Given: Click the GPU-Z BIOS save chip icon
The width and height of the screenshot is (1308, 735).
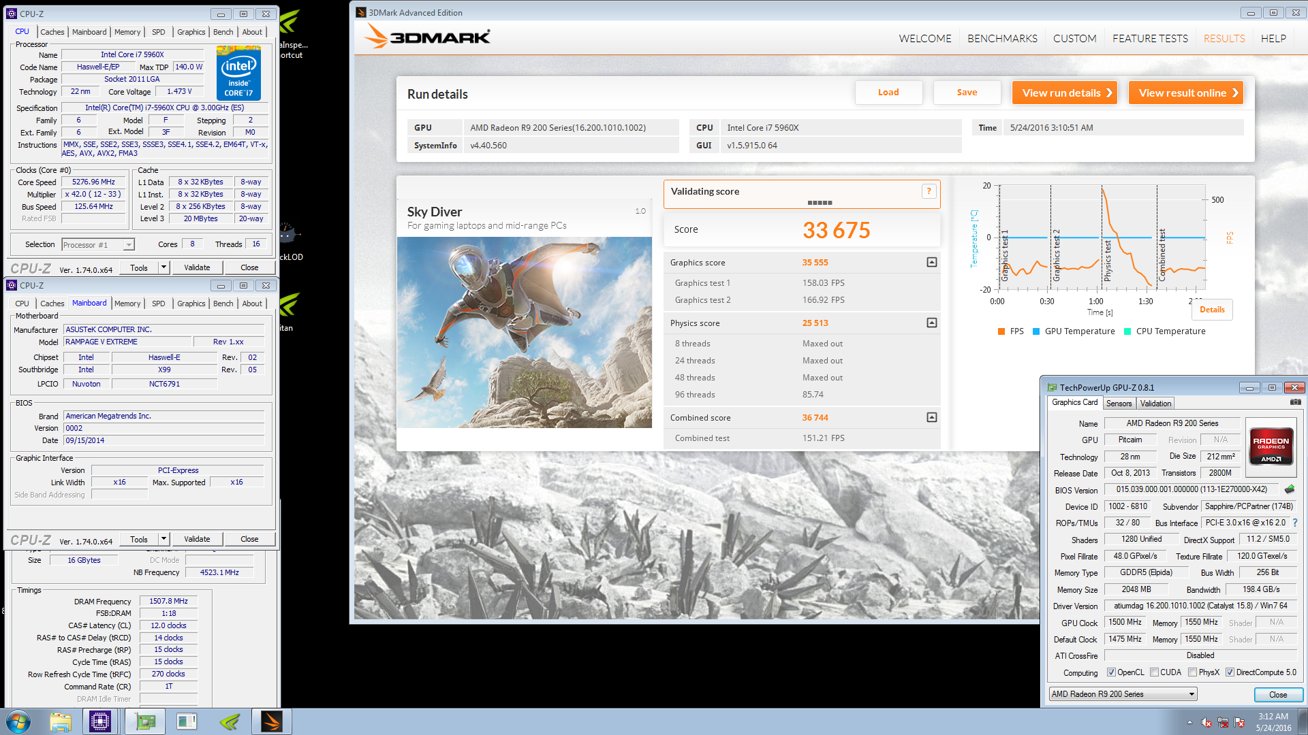Looking at the screenshot, I should (x=1290, y=489).
